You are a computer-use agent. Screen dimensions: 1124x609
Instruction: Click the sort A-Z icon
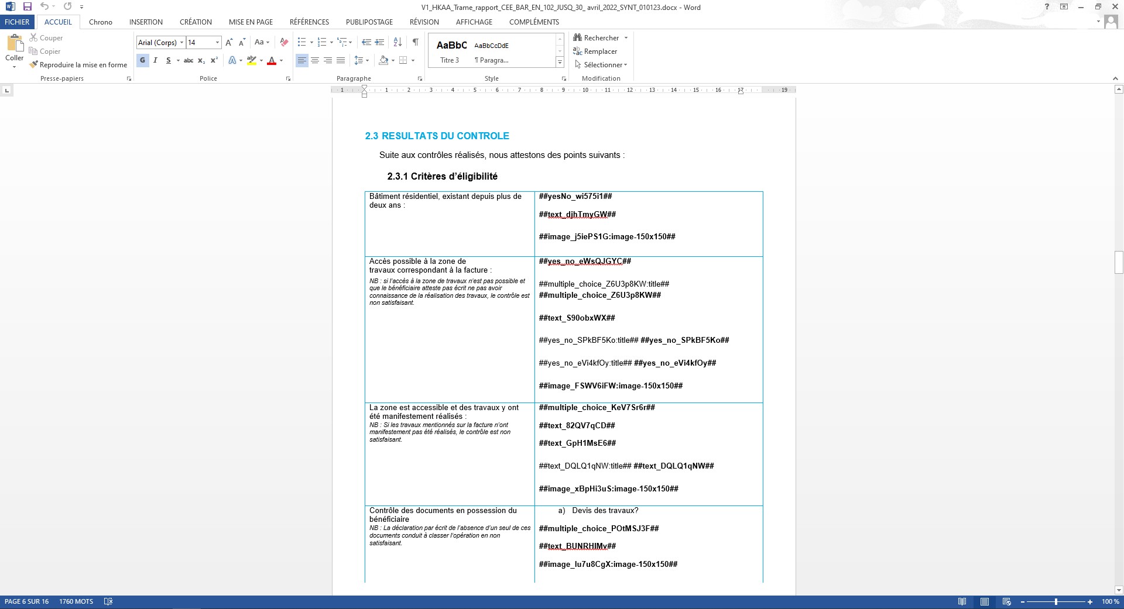coord(397,42)
